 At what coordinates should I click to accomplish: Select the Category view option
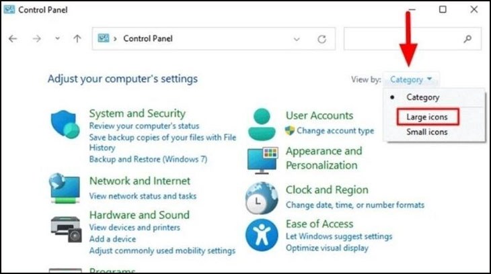tap(423, 97)
